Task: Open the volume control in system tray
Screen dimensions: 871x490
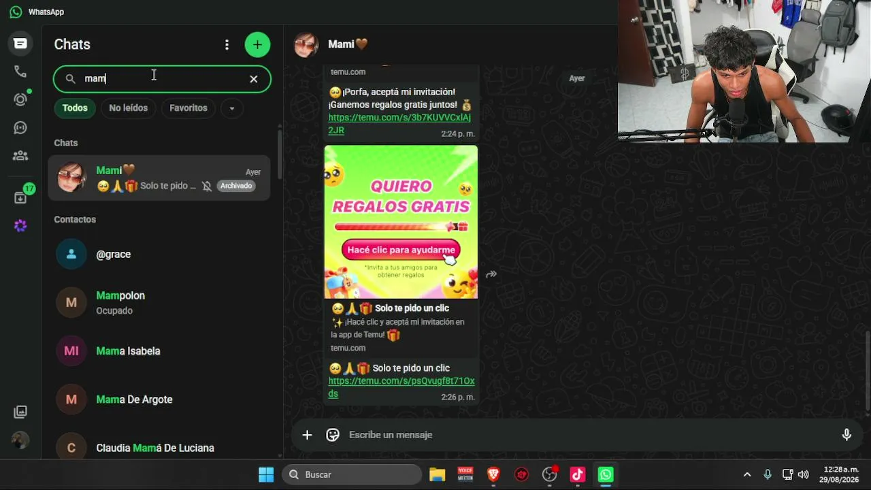Action: 804,474
